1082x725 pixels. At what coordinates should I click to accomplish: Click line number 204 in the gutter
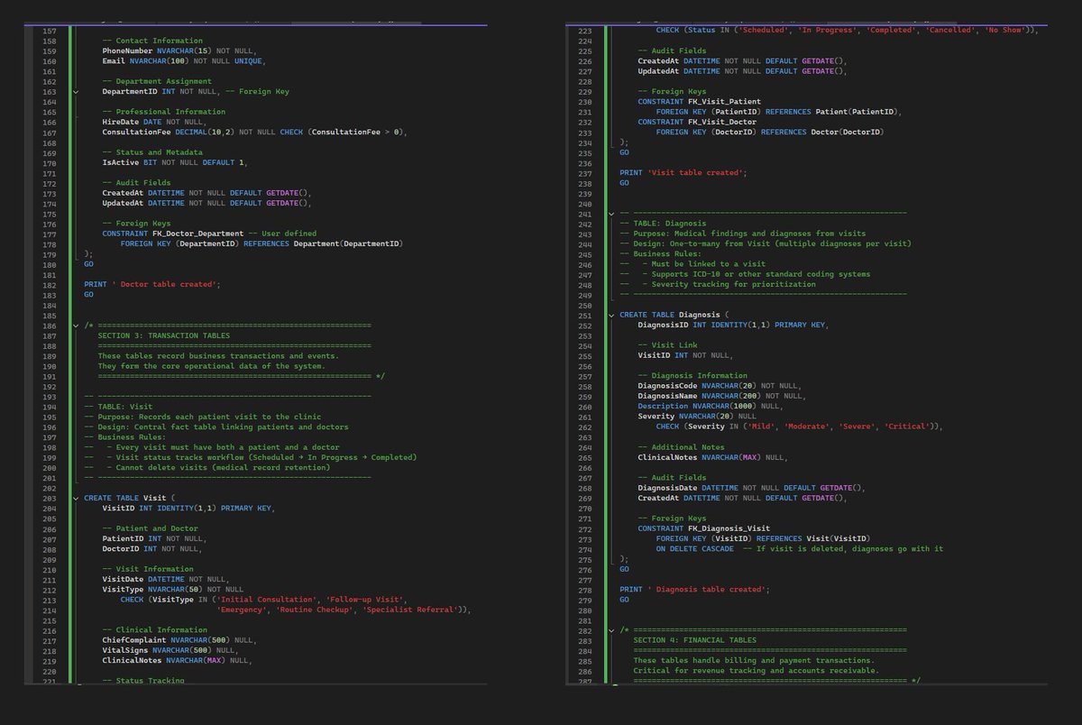point(49,508)
